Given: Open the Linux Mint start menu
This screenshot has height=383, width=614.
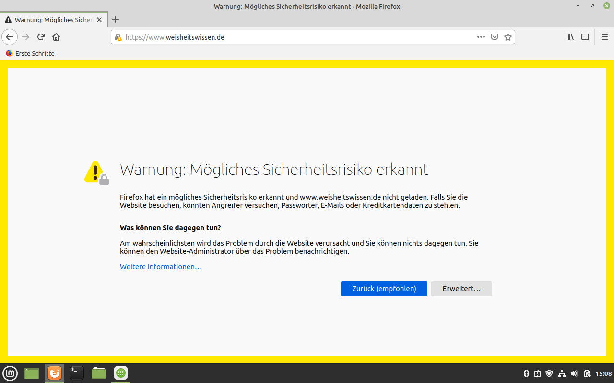Looking at the screenshot, I should point(10,373).
